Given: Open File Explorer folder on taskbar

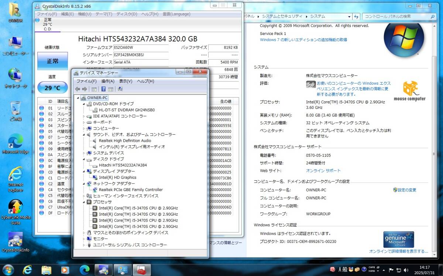Looking at the screenshot, I should click(x=46, y=270).
